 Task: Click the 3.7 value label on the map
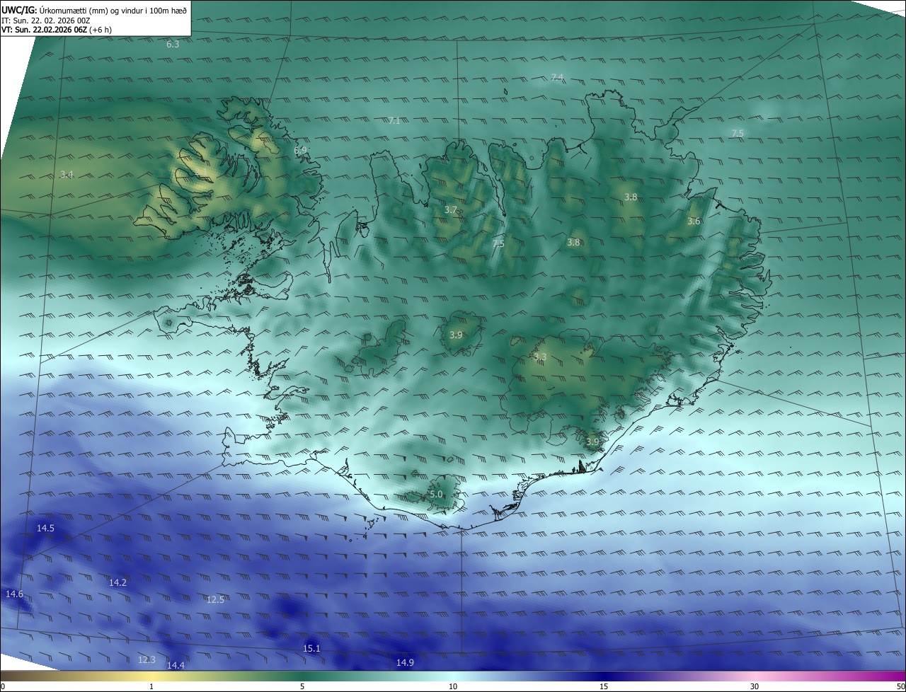[x=451, y=210]
